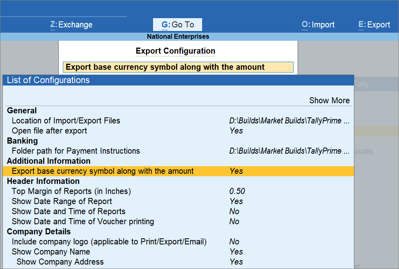
Task: Click Yes value for Open file after export
Action: point(236,131)
